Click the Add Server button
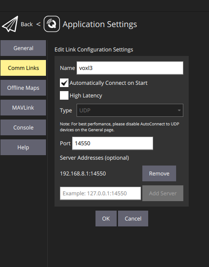209x267 pixels. (x=163, y=193)
